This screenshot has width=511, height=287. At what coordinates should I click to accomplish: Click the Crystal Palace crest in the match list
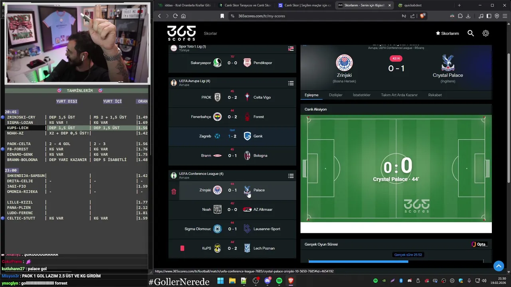click(x=247, y=190)
